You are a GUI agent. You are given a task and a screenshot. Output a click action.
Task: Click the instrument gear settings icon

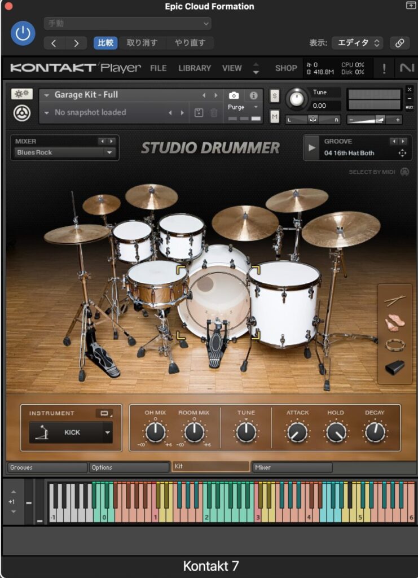tap(22, 94)
